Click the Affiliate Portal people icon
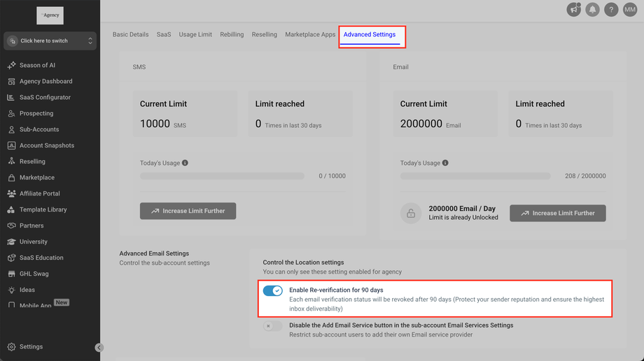Image resolution: width=644 pixels, height=361 pixels. tap(11, 193)
